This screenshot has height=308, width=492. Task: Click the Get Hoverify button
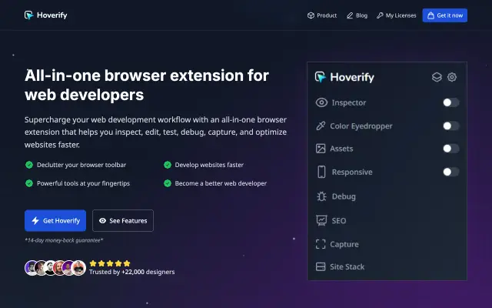(55, 221)
